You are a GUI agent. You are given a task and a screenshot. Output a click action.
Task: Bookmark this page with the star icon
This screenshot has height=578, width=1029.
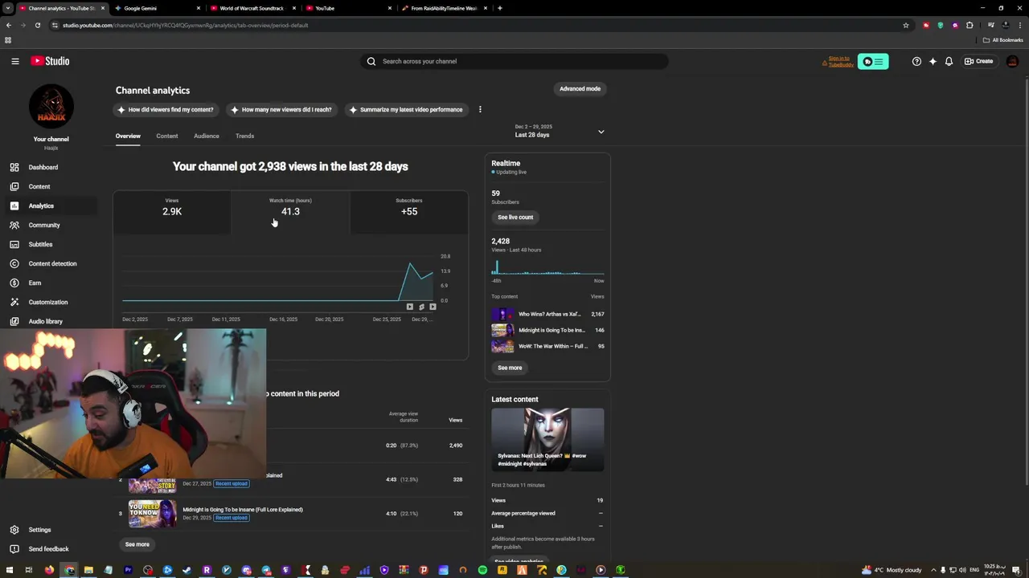tap(906, 25)
